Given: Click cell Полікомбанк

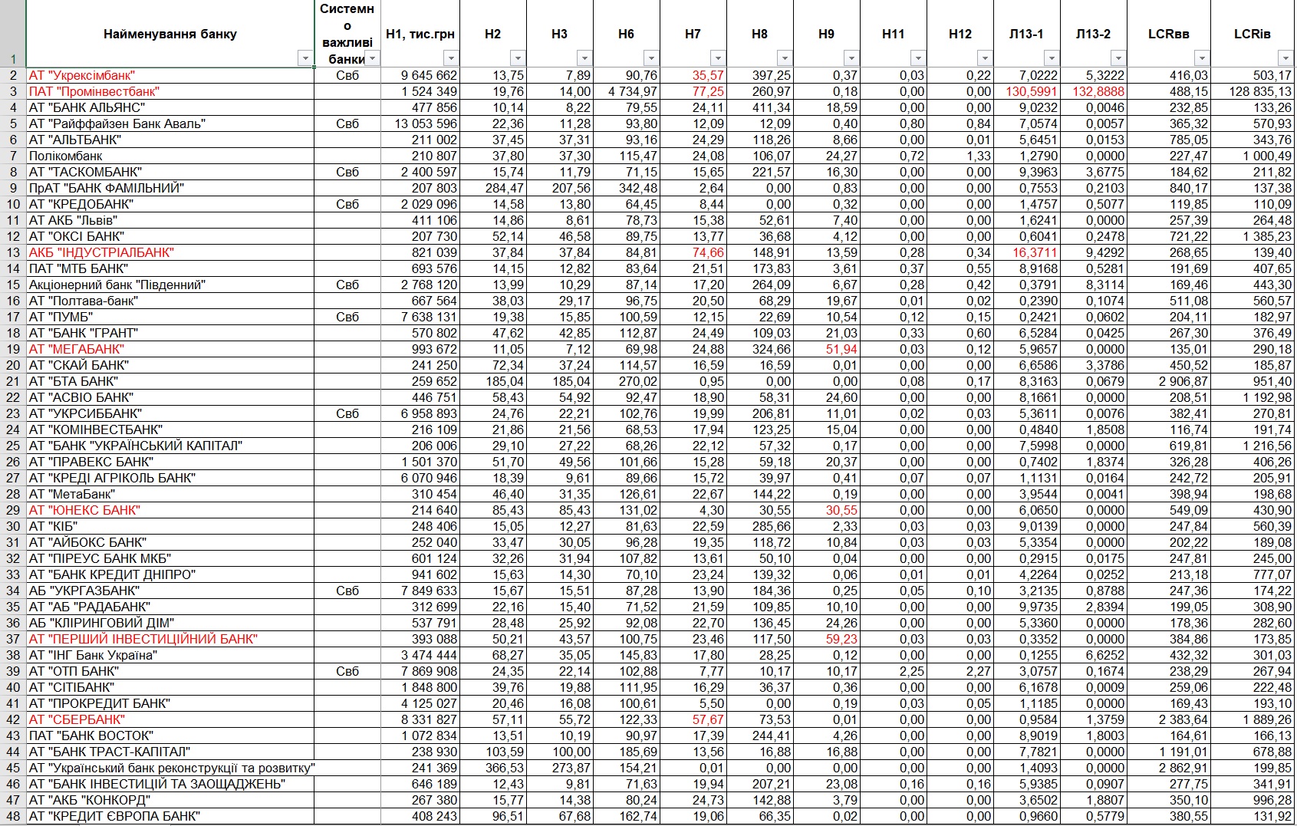Looking at the screenshot, I should point(170,156).
